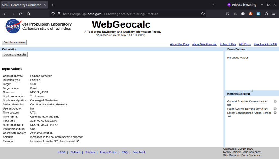Open the Firefox library icon
Screen dimensions: 279x159
point(235,14)
